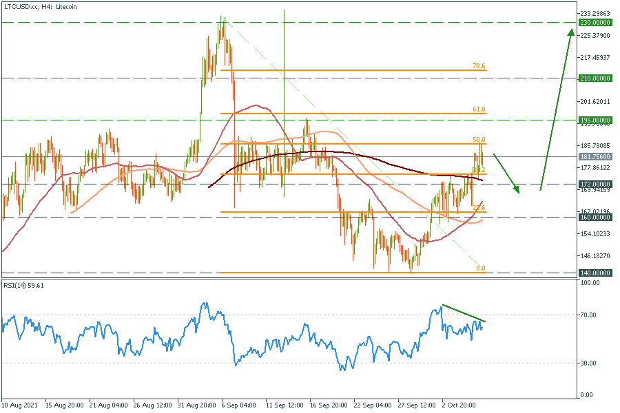This screenshot has height=413, width=620.
Task: Click the 195.00000 price level label
Action: (596, 120)
